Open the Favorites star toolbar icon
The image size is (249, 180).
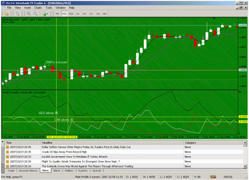pyautogui.click(x=6, y=14)
